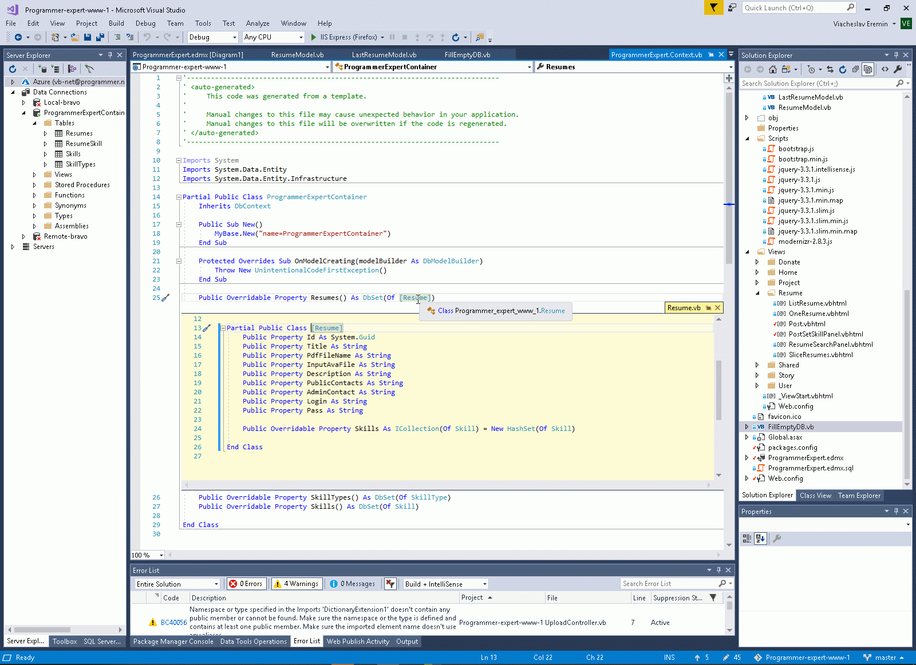Click master branch in status bar
This screenshot has height=665, width=916.
(885, 658)
